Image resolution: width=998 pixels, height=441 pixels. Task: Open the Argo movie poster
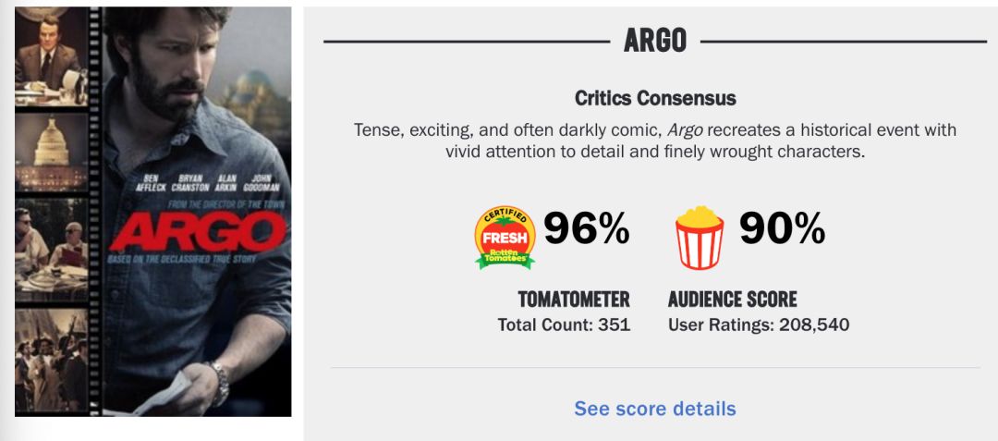[x=153, y=211]
